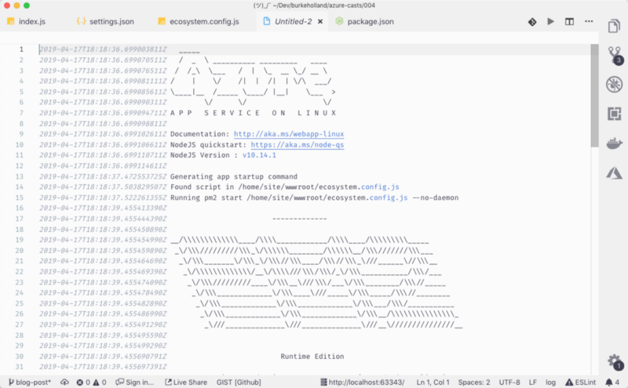628x388 pixels.
Task: Follow the http://aka.ms/webapp-linux link
Action: pyautogui.click(x=289, y=134)
